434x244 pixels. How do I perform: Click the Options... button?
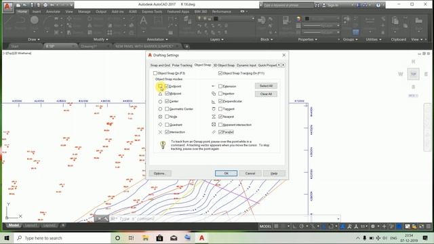(x=160, y=174)
